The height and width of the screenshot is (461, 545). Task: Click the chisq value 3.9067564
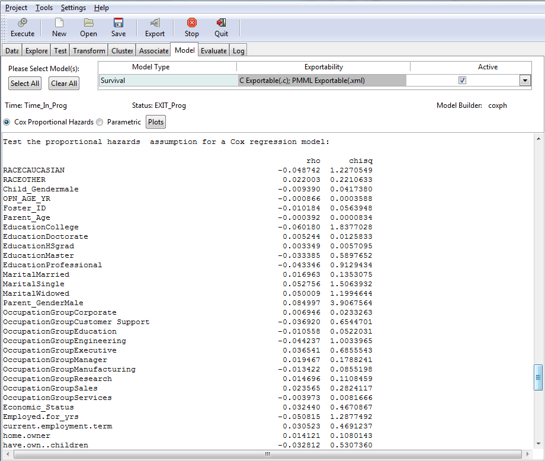pyautogui.click(x=351, y=303)
